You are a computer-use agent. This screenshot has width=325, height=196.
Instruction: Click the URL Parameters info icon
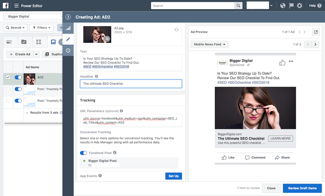point(122,111)
